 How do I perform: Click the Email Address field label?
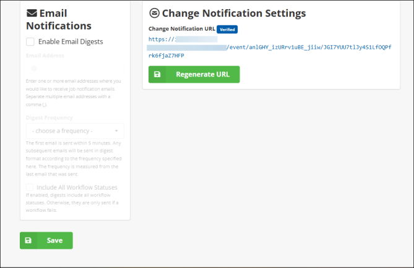point(45,56)
